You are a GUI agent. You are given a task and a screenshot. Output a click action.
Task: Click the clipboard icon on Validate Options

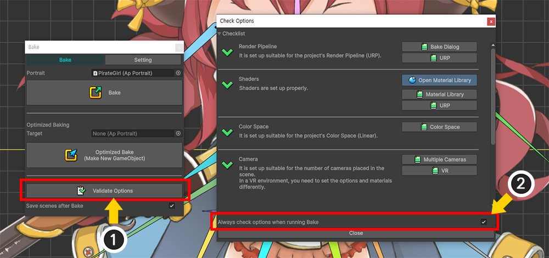click(x=81, y=191)
